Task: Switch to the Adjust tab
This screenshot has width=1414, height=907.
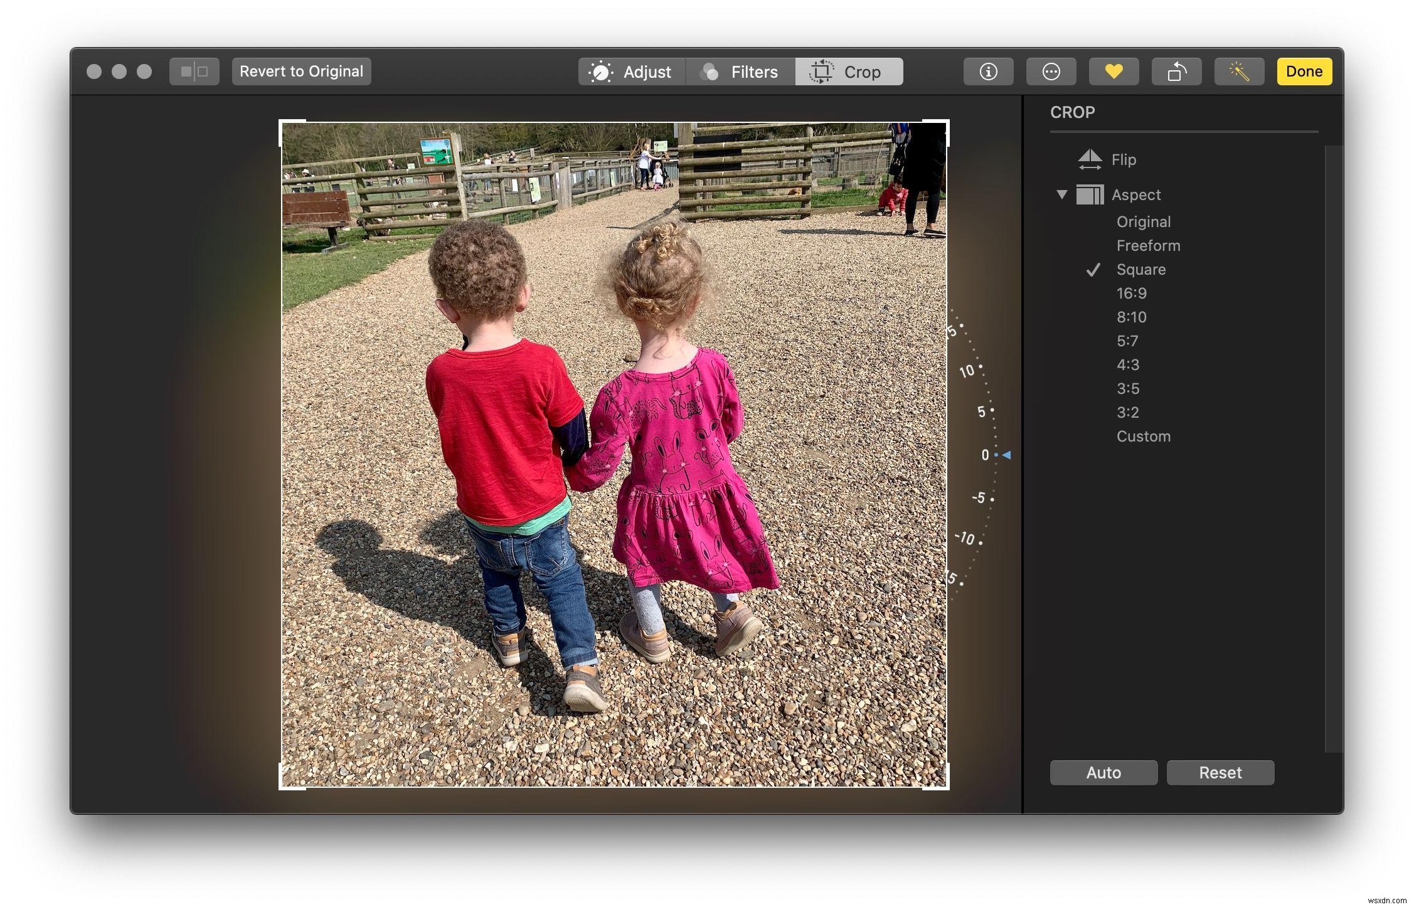Action: (632, 71)
